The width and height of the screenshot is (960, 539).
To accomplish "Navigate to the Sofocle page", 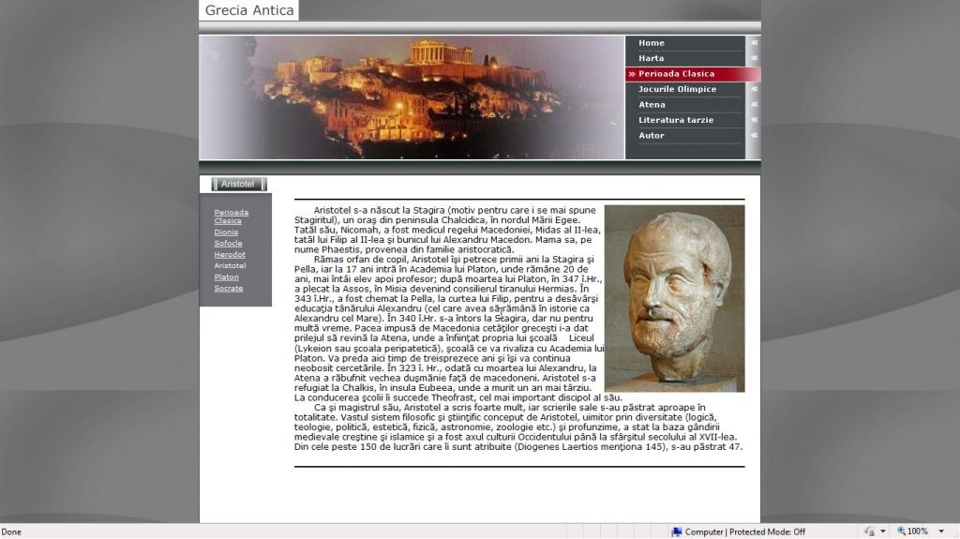I will tap(228, 243).
